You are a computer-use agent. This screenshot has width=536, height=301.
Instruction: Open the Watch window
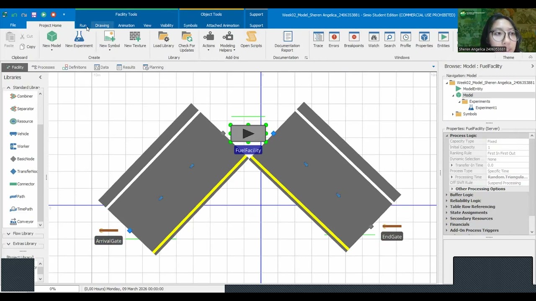[x=374, y=41]
